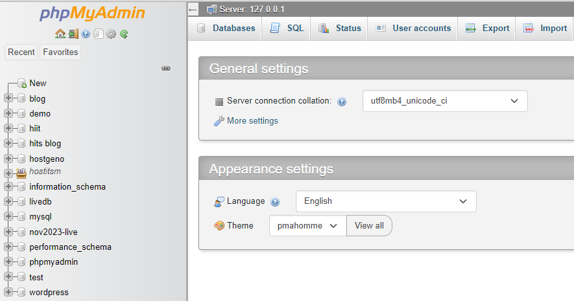Click the livedb database cylinder icon
The height and width of the screenshot is (301, 574).
(x=21, y=201)
